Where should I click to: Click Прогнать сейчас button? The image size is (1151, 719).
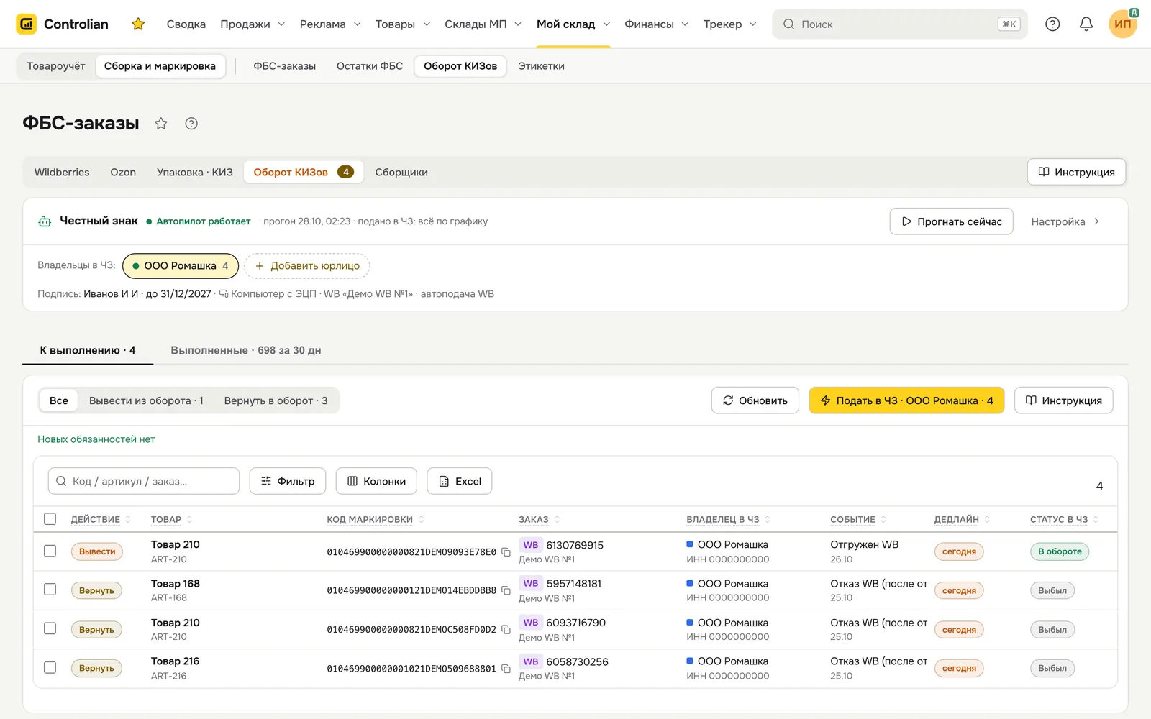(951, 221)
